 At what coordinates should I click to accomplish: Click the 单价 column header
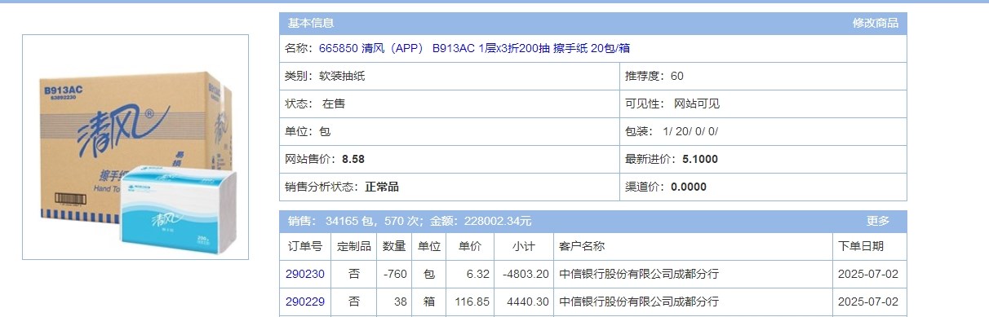[470, 246]
